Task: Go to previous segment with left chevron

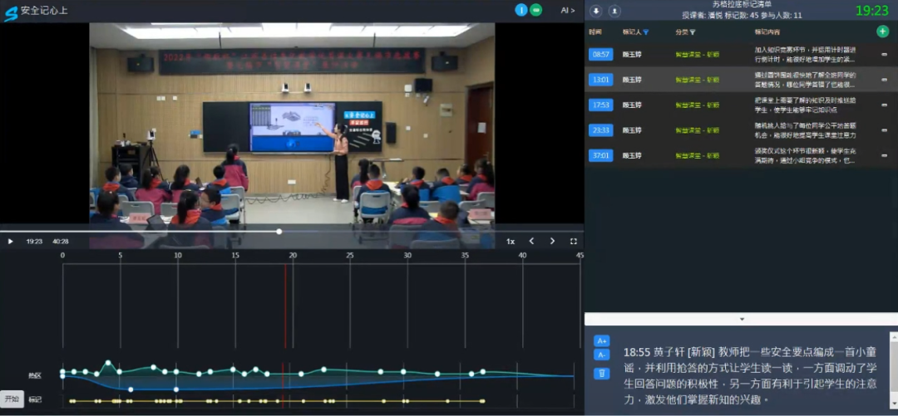Action: [x=532, y=241]
